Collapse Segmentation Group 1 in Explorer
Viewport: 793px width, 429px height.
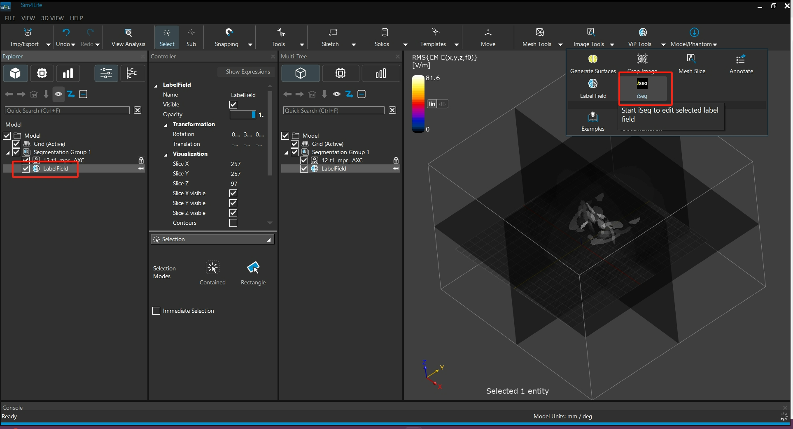tap(8, 153)
